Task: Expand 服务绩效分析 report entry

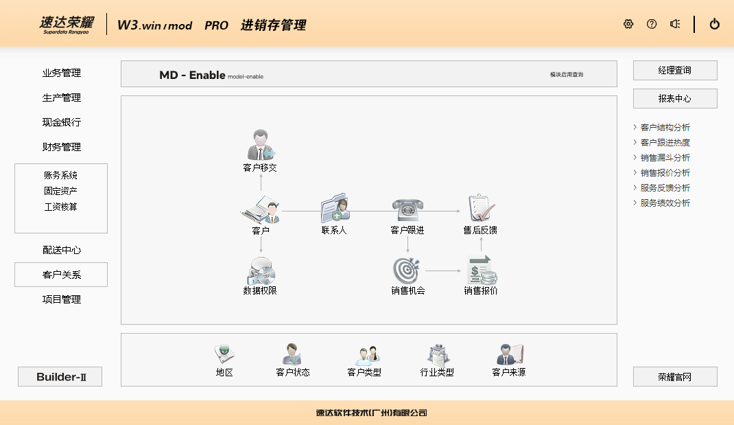Action: tap(665, 203)
